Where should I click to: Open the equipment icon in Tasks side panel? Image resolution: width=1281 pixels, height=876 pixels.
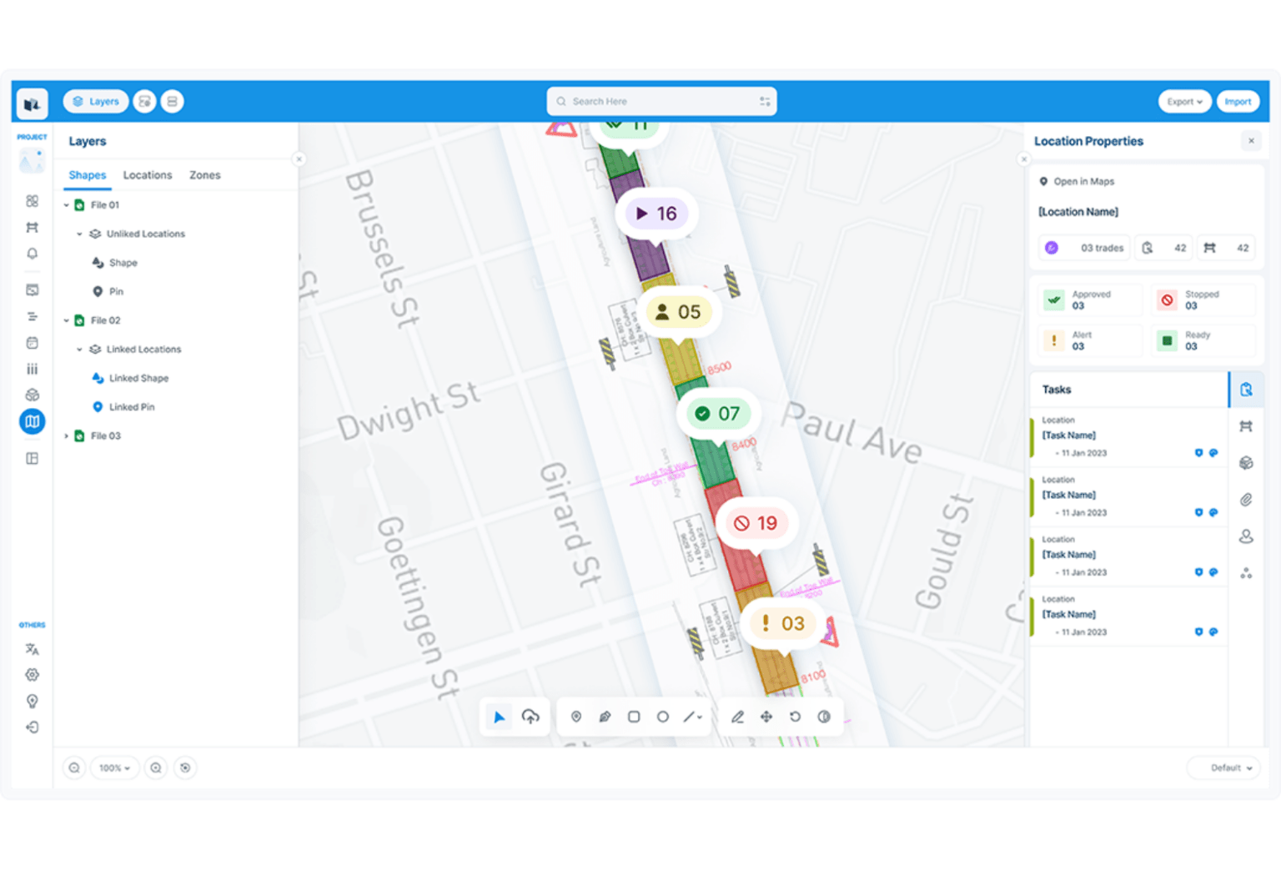(1247, 425)
